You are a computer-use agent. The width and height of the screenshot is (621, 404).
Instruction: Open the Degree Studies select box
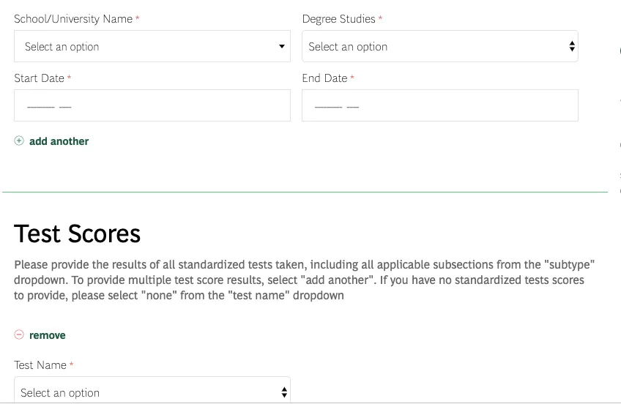pos(440,46)
